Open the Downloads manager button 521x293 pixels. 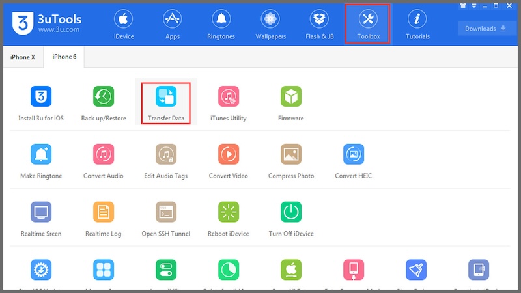point(486,29)
